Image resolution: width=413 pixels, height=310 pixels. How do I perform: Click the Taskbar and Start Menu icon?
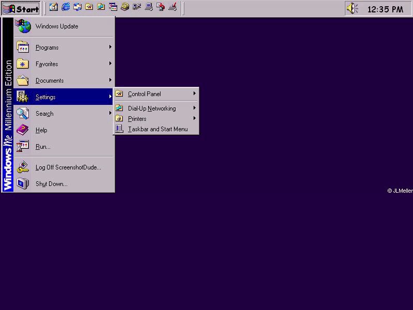119,129
